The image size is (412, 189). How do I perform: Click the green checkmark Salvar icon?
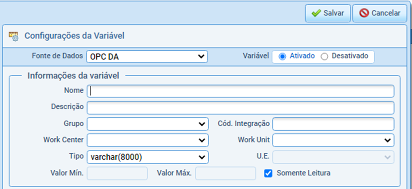[316, 13]
